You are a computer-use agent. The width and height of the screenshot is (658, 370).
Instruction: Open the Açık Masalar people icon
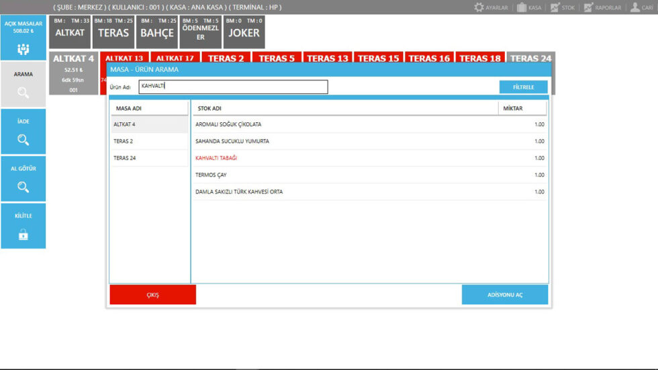[23, 49]
